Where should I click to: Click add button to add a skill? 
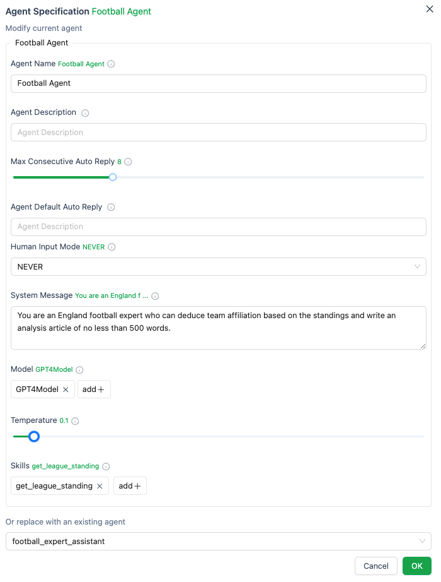point(130,486)
